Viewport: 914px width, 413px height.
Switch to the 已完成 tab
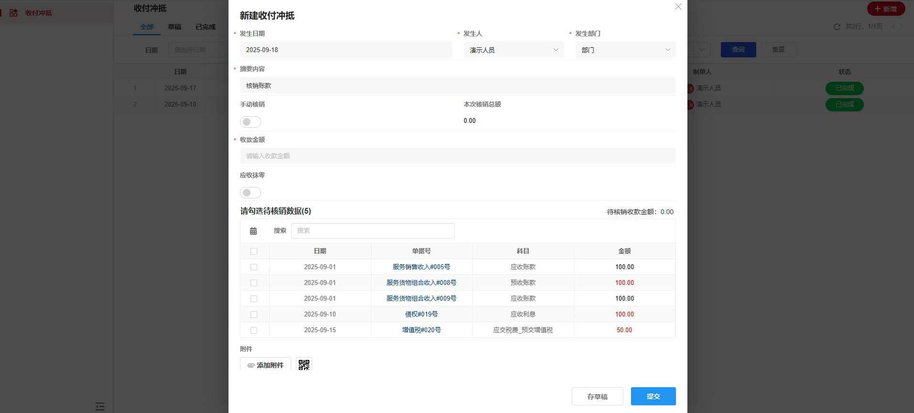pos(206,27)
